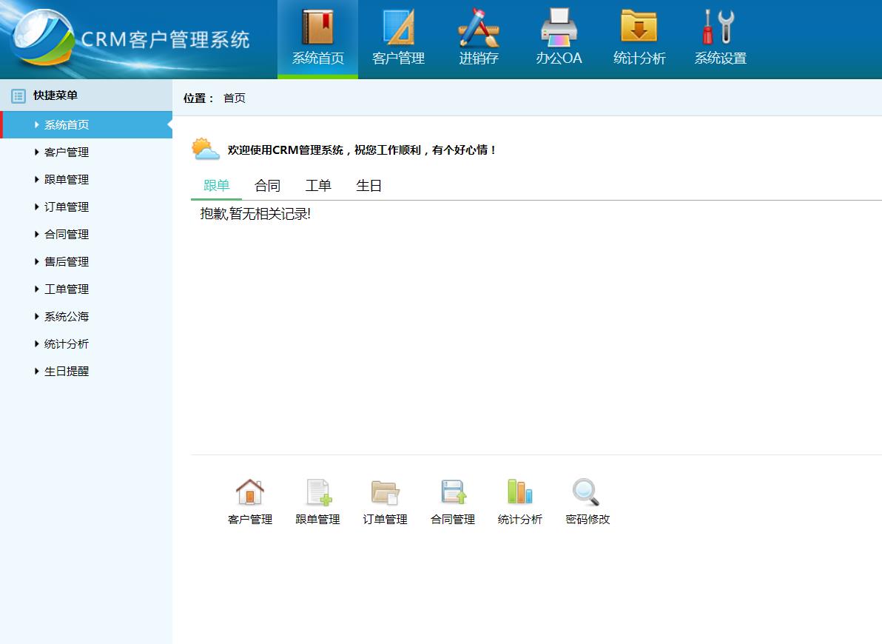Click 办公OA label in top navigation
This screenshot has width=882, height=644.
pos(559,58)
